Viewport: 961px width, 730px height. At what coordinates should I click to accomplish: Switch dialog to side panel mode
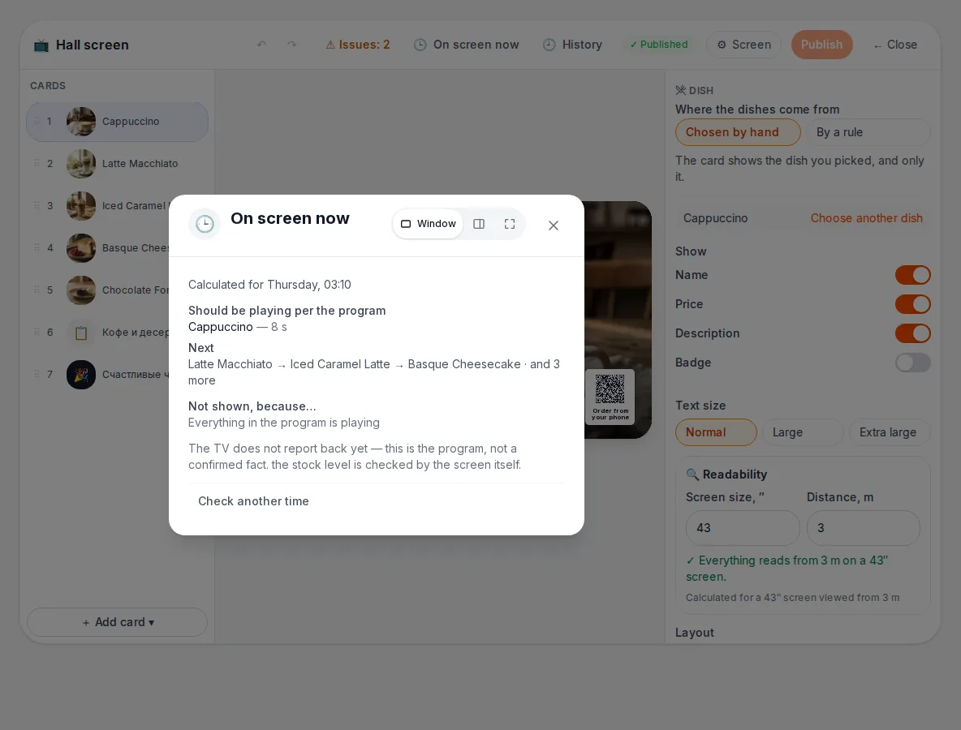(479, 224)
